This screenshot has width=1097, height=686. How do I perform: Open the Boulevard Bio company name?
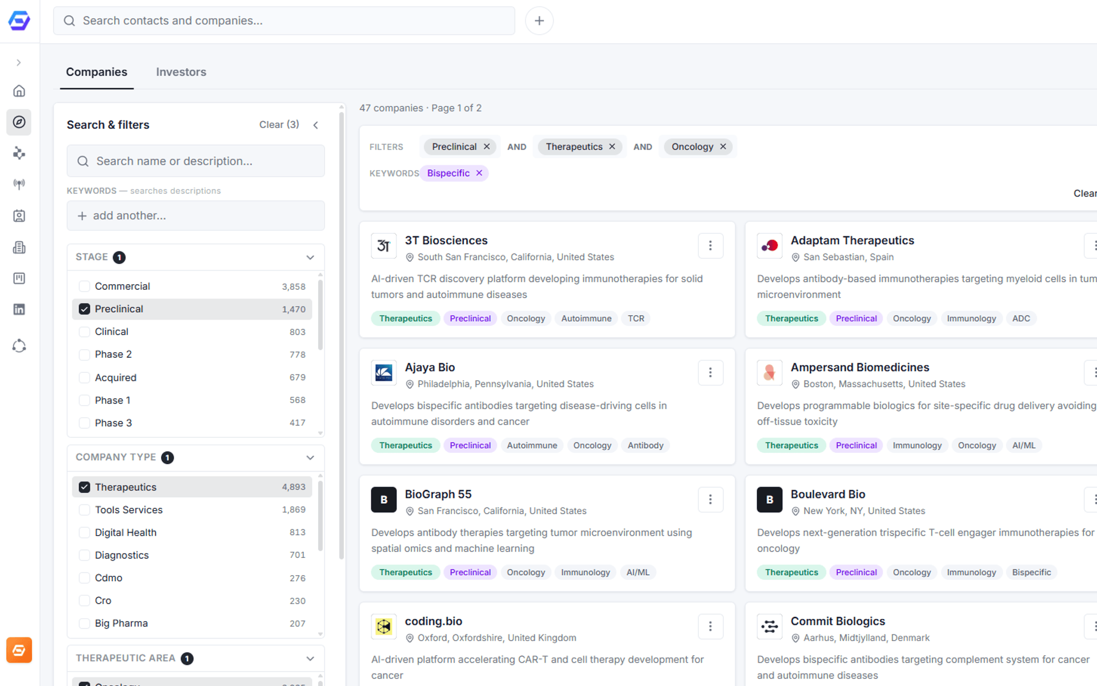pos(828,494)
